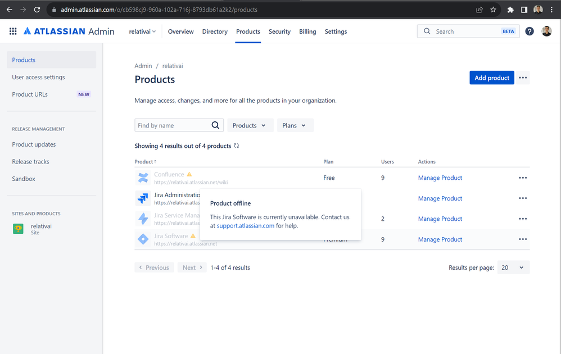Open more actions for Jira Service Management row

[523, 219]
